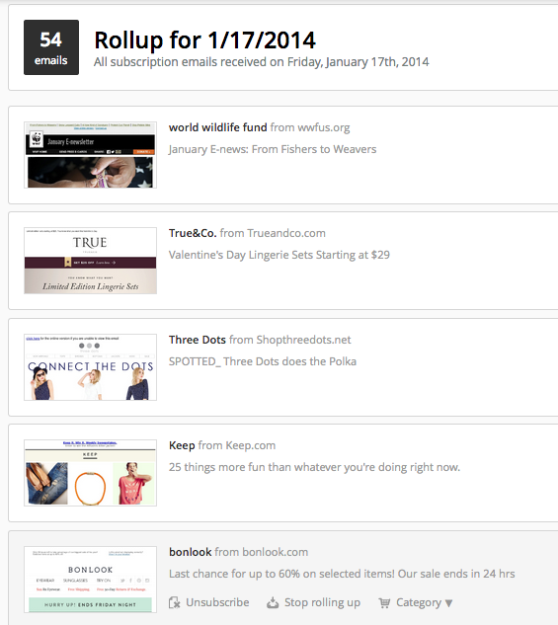The image size is (558, 625).
Task: Click the Unsubscribe icon for bonlook
Action: [x=174, y=602]
